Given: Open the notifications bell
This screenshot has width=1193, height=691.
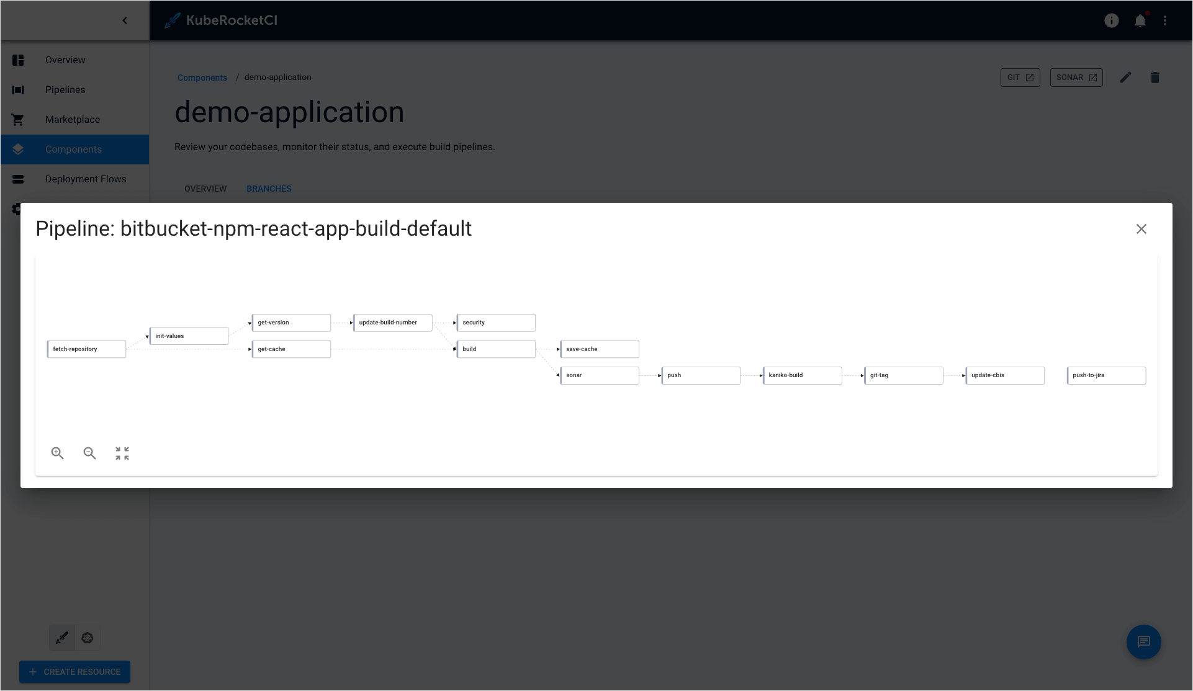Looking at the screenshot, I should tap(1141, 20).
